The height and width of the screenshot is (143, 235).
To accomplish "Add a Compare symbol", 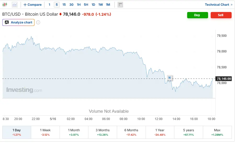I will (32, 5).
